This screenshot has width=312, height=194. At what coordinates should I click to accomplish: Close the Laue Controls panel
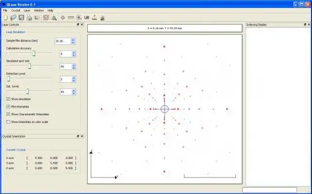point(82,25)
